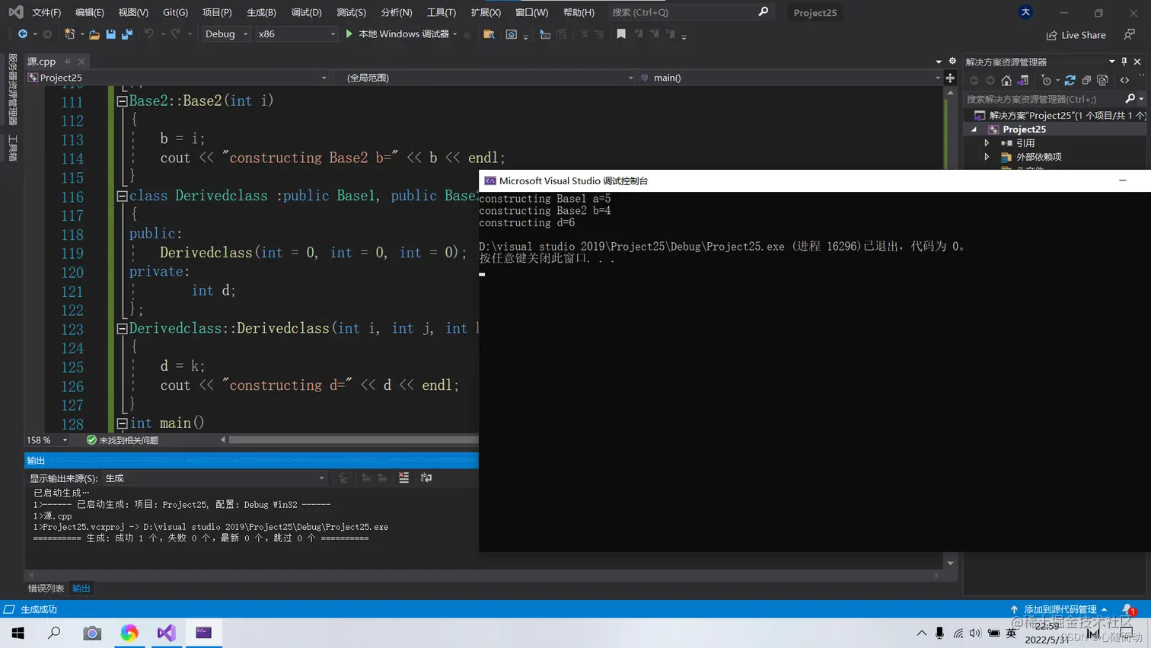Click the Collapse All icon in Solution Explorer
Image resolution: width=1151 pixels, height=648 pixels.
click(1086, 81)
